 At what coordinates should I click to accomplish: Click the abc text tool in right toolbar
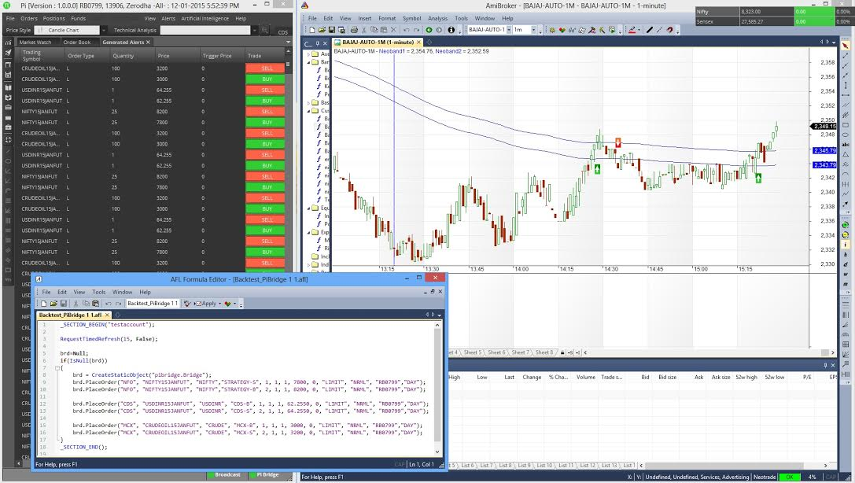coord(846,145)
